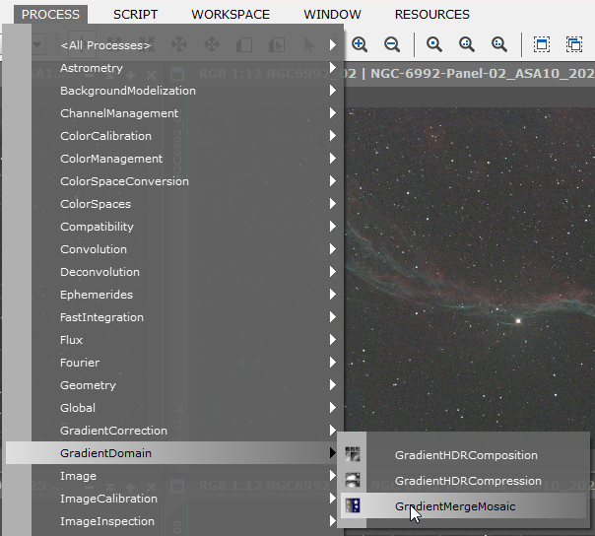The image size is (595, 536).
Task: Select the Geometry category
Action: tap(172, 385)
